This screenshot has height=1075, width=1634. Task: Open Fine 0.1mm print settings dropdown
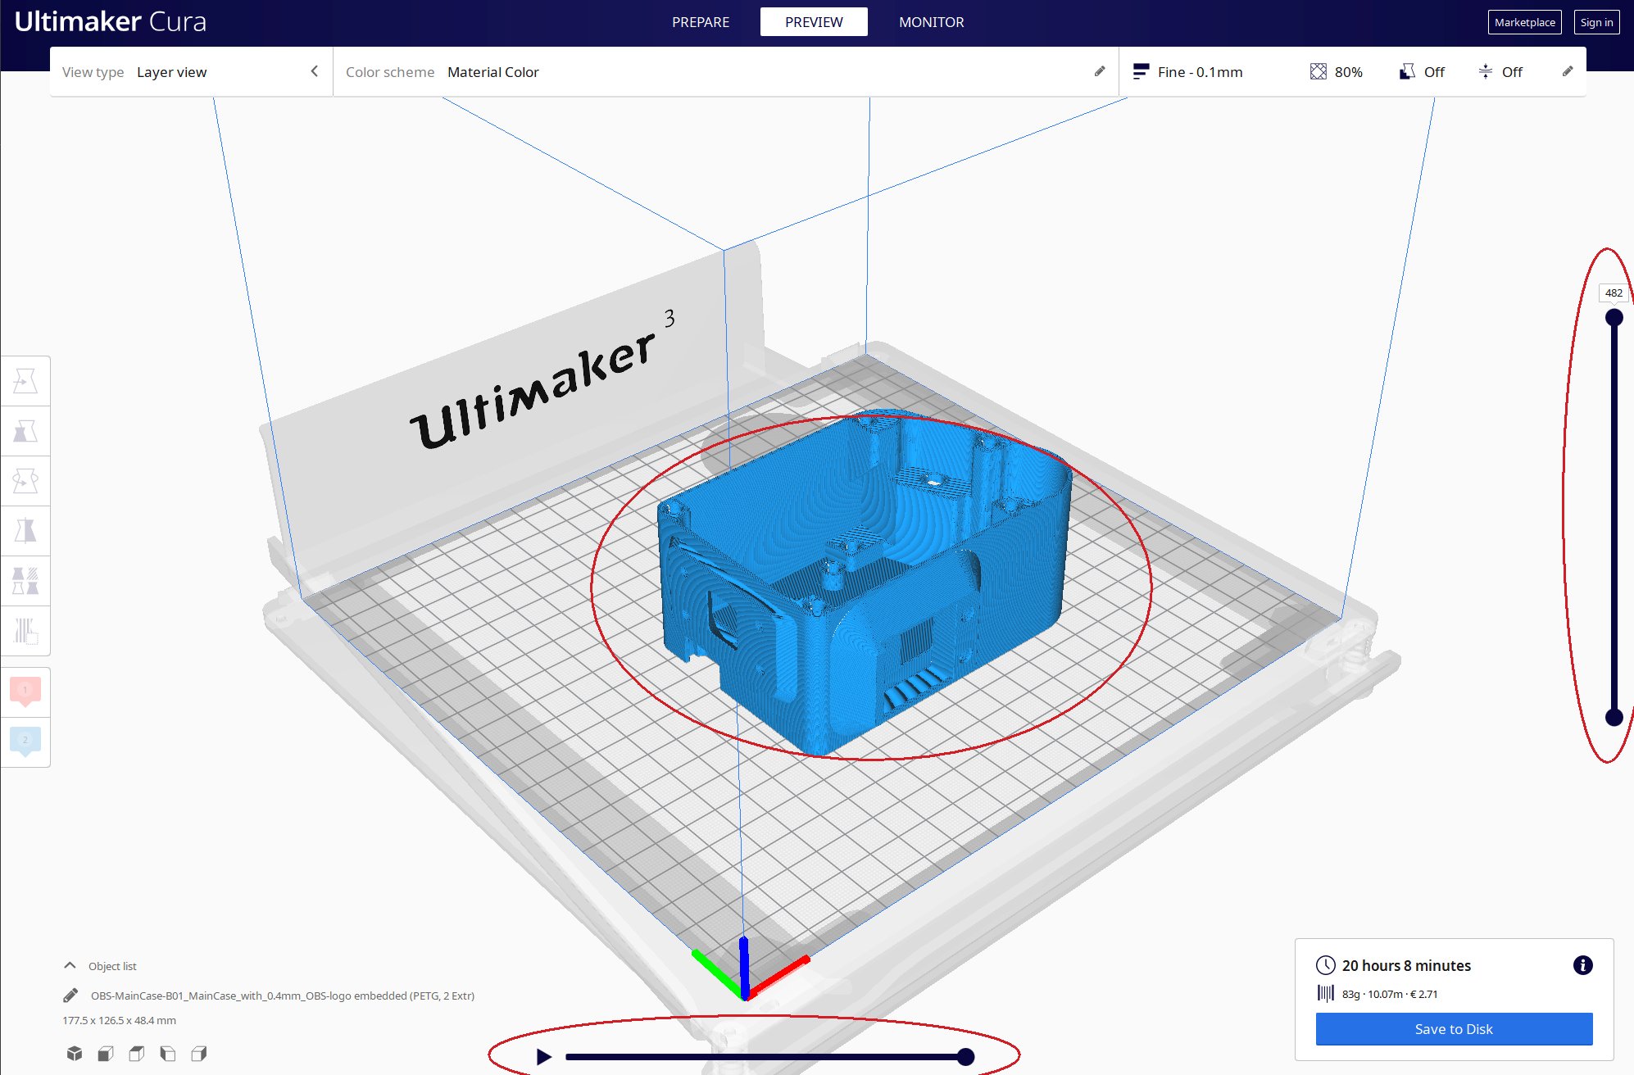[1200, 72]
